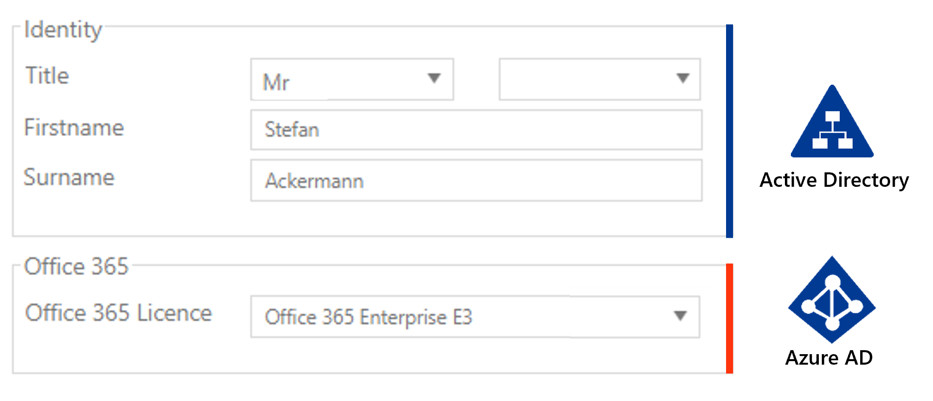The height and width of the screenshot is (401, 933).
Task: Click the arrow on the Enterprise E3 selector
Action: [x=679, y=316]
